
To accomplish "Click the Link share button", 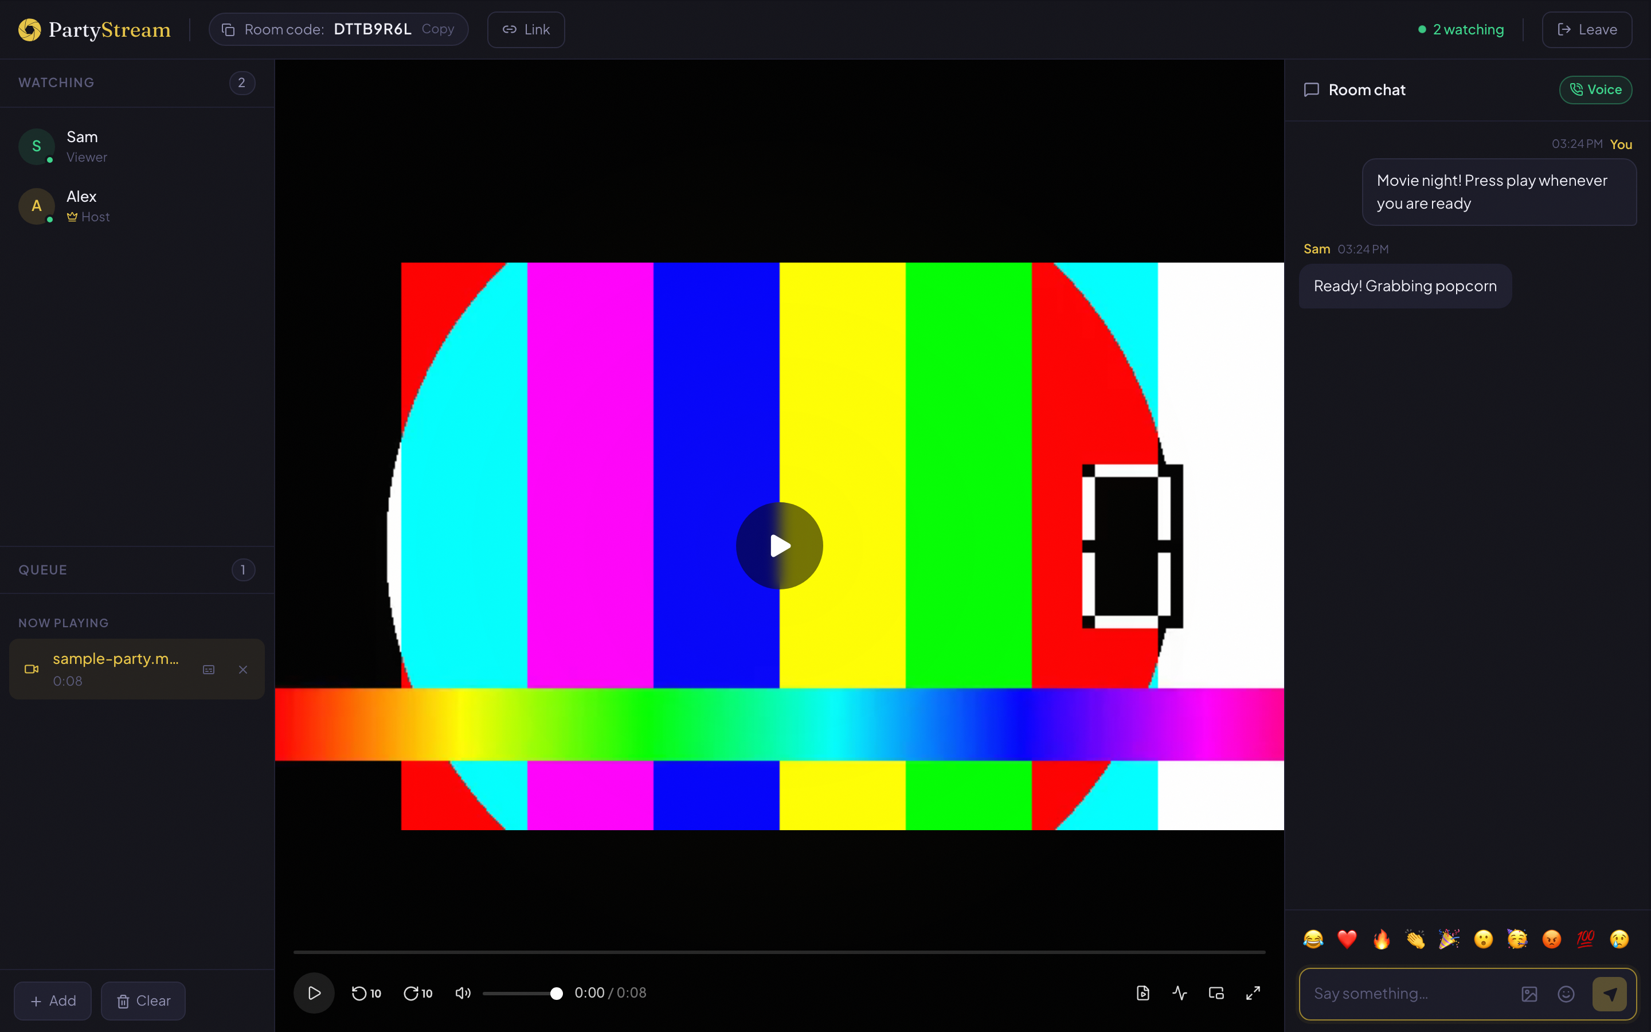I will 526,29.
